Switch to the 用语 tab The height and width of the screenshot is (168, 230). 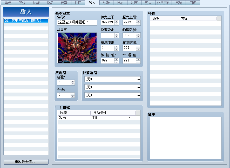pos(193,3)
